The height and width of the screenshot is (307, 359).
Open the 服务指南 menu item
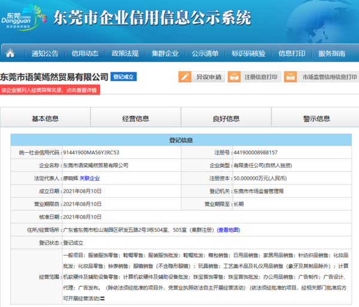coord(331,54)
